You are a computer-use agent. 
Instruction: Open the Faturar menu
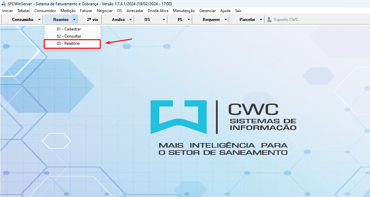[86, 11]
